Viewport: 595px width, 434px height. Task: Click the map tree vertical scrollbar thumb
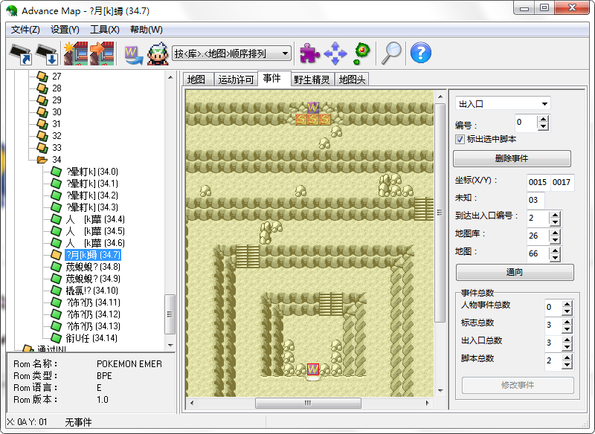coord(170,314)
